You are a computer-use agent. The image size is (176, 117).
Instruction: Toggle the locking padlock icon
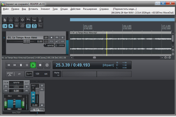[x=40, y=26]
